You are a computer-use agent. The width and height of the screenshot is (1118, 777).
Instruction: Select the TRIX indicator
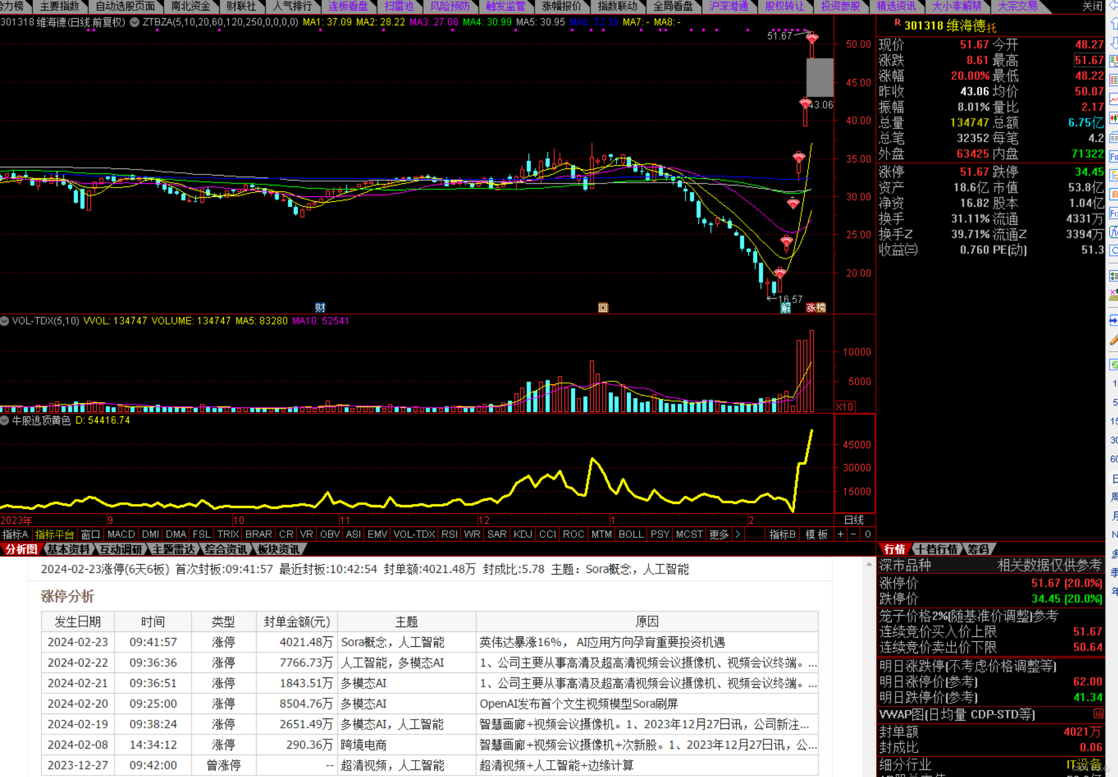pyautogui.click(x=228, y=534)
